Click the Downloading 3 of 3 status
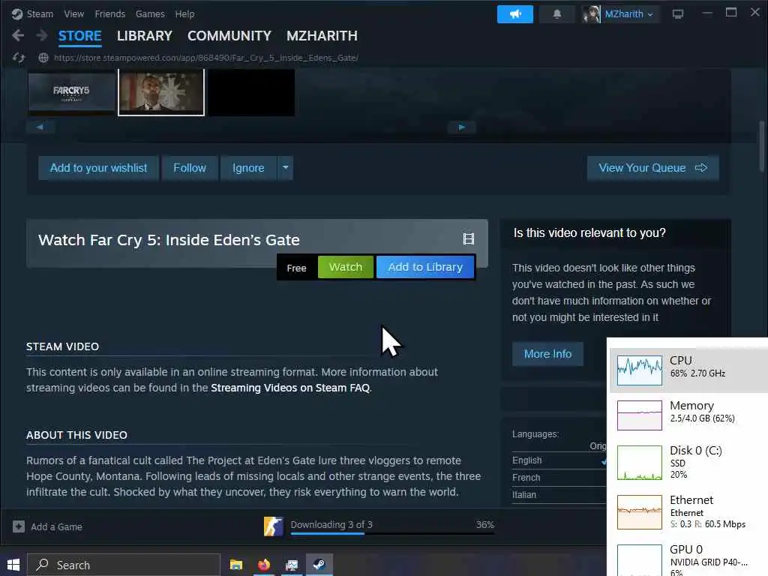This screenshot has height=576, width=768. click(x=331, y=524)
